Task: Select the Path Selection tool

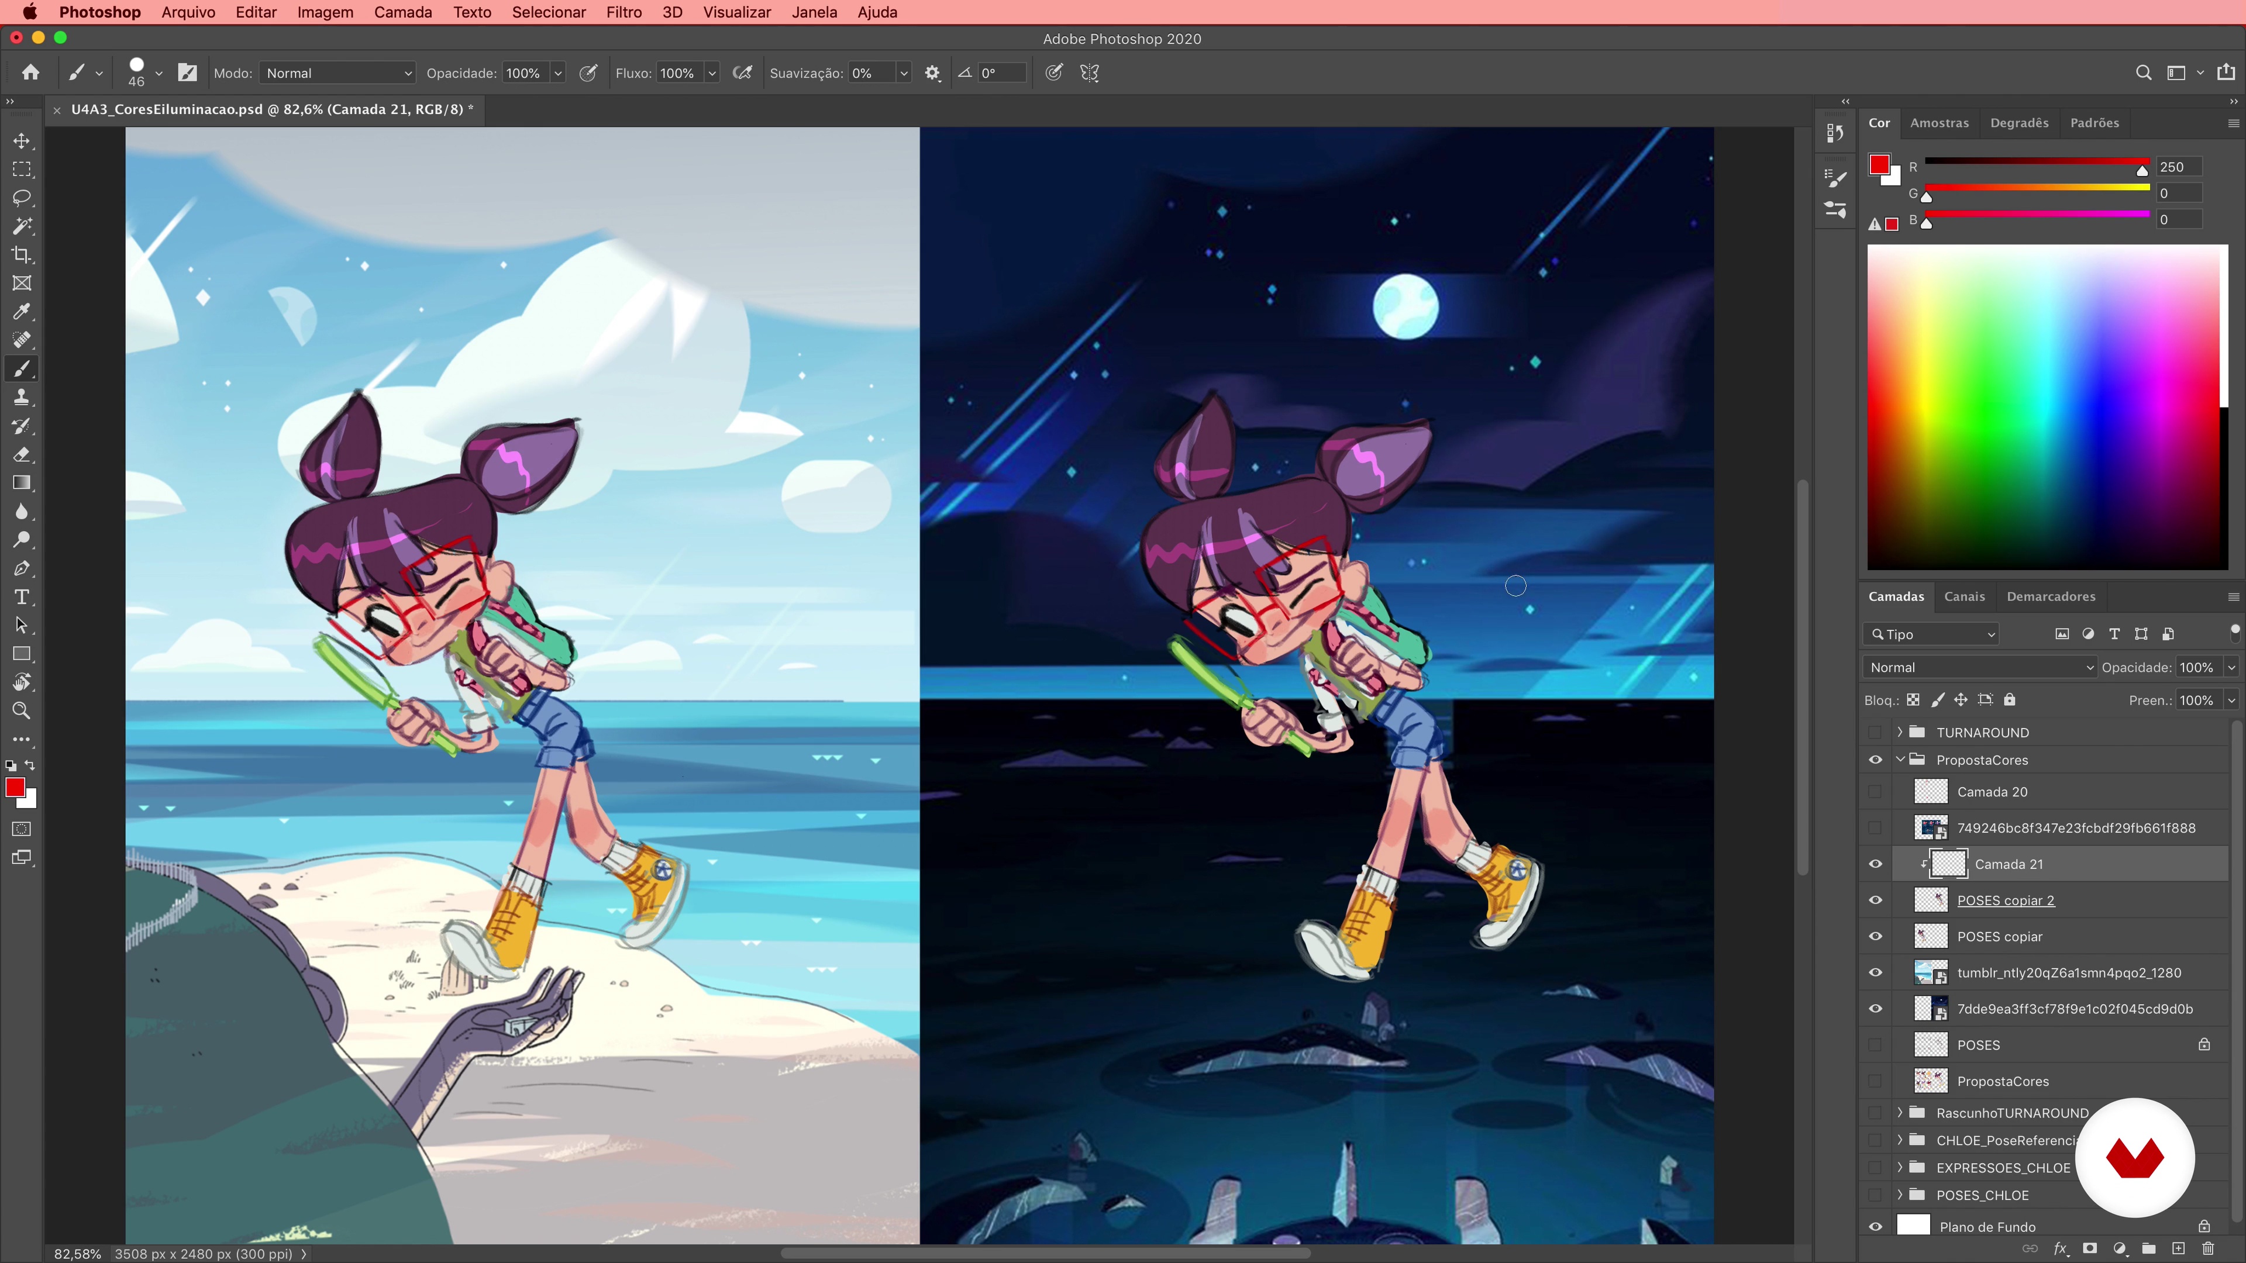Action: tap(22, 625)
